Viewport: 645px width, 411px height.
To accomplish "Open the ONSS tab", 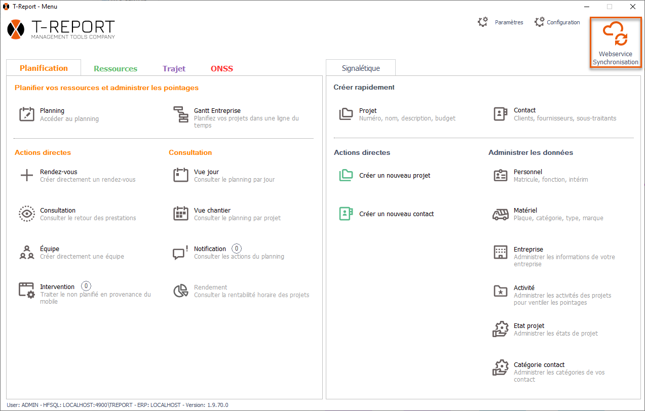I will click(222, 69).
